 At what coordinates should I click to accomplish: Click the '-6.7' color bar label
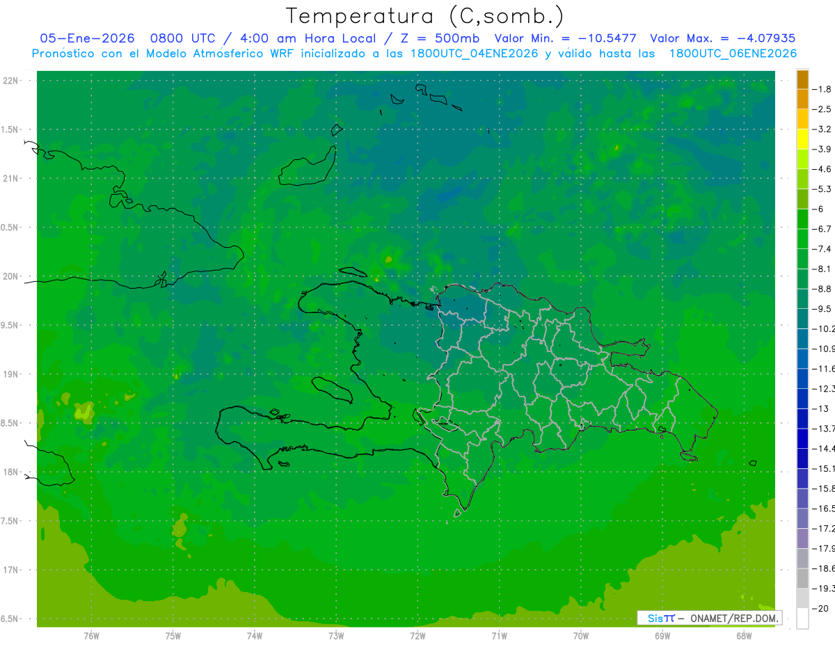[x=822, y=229]
